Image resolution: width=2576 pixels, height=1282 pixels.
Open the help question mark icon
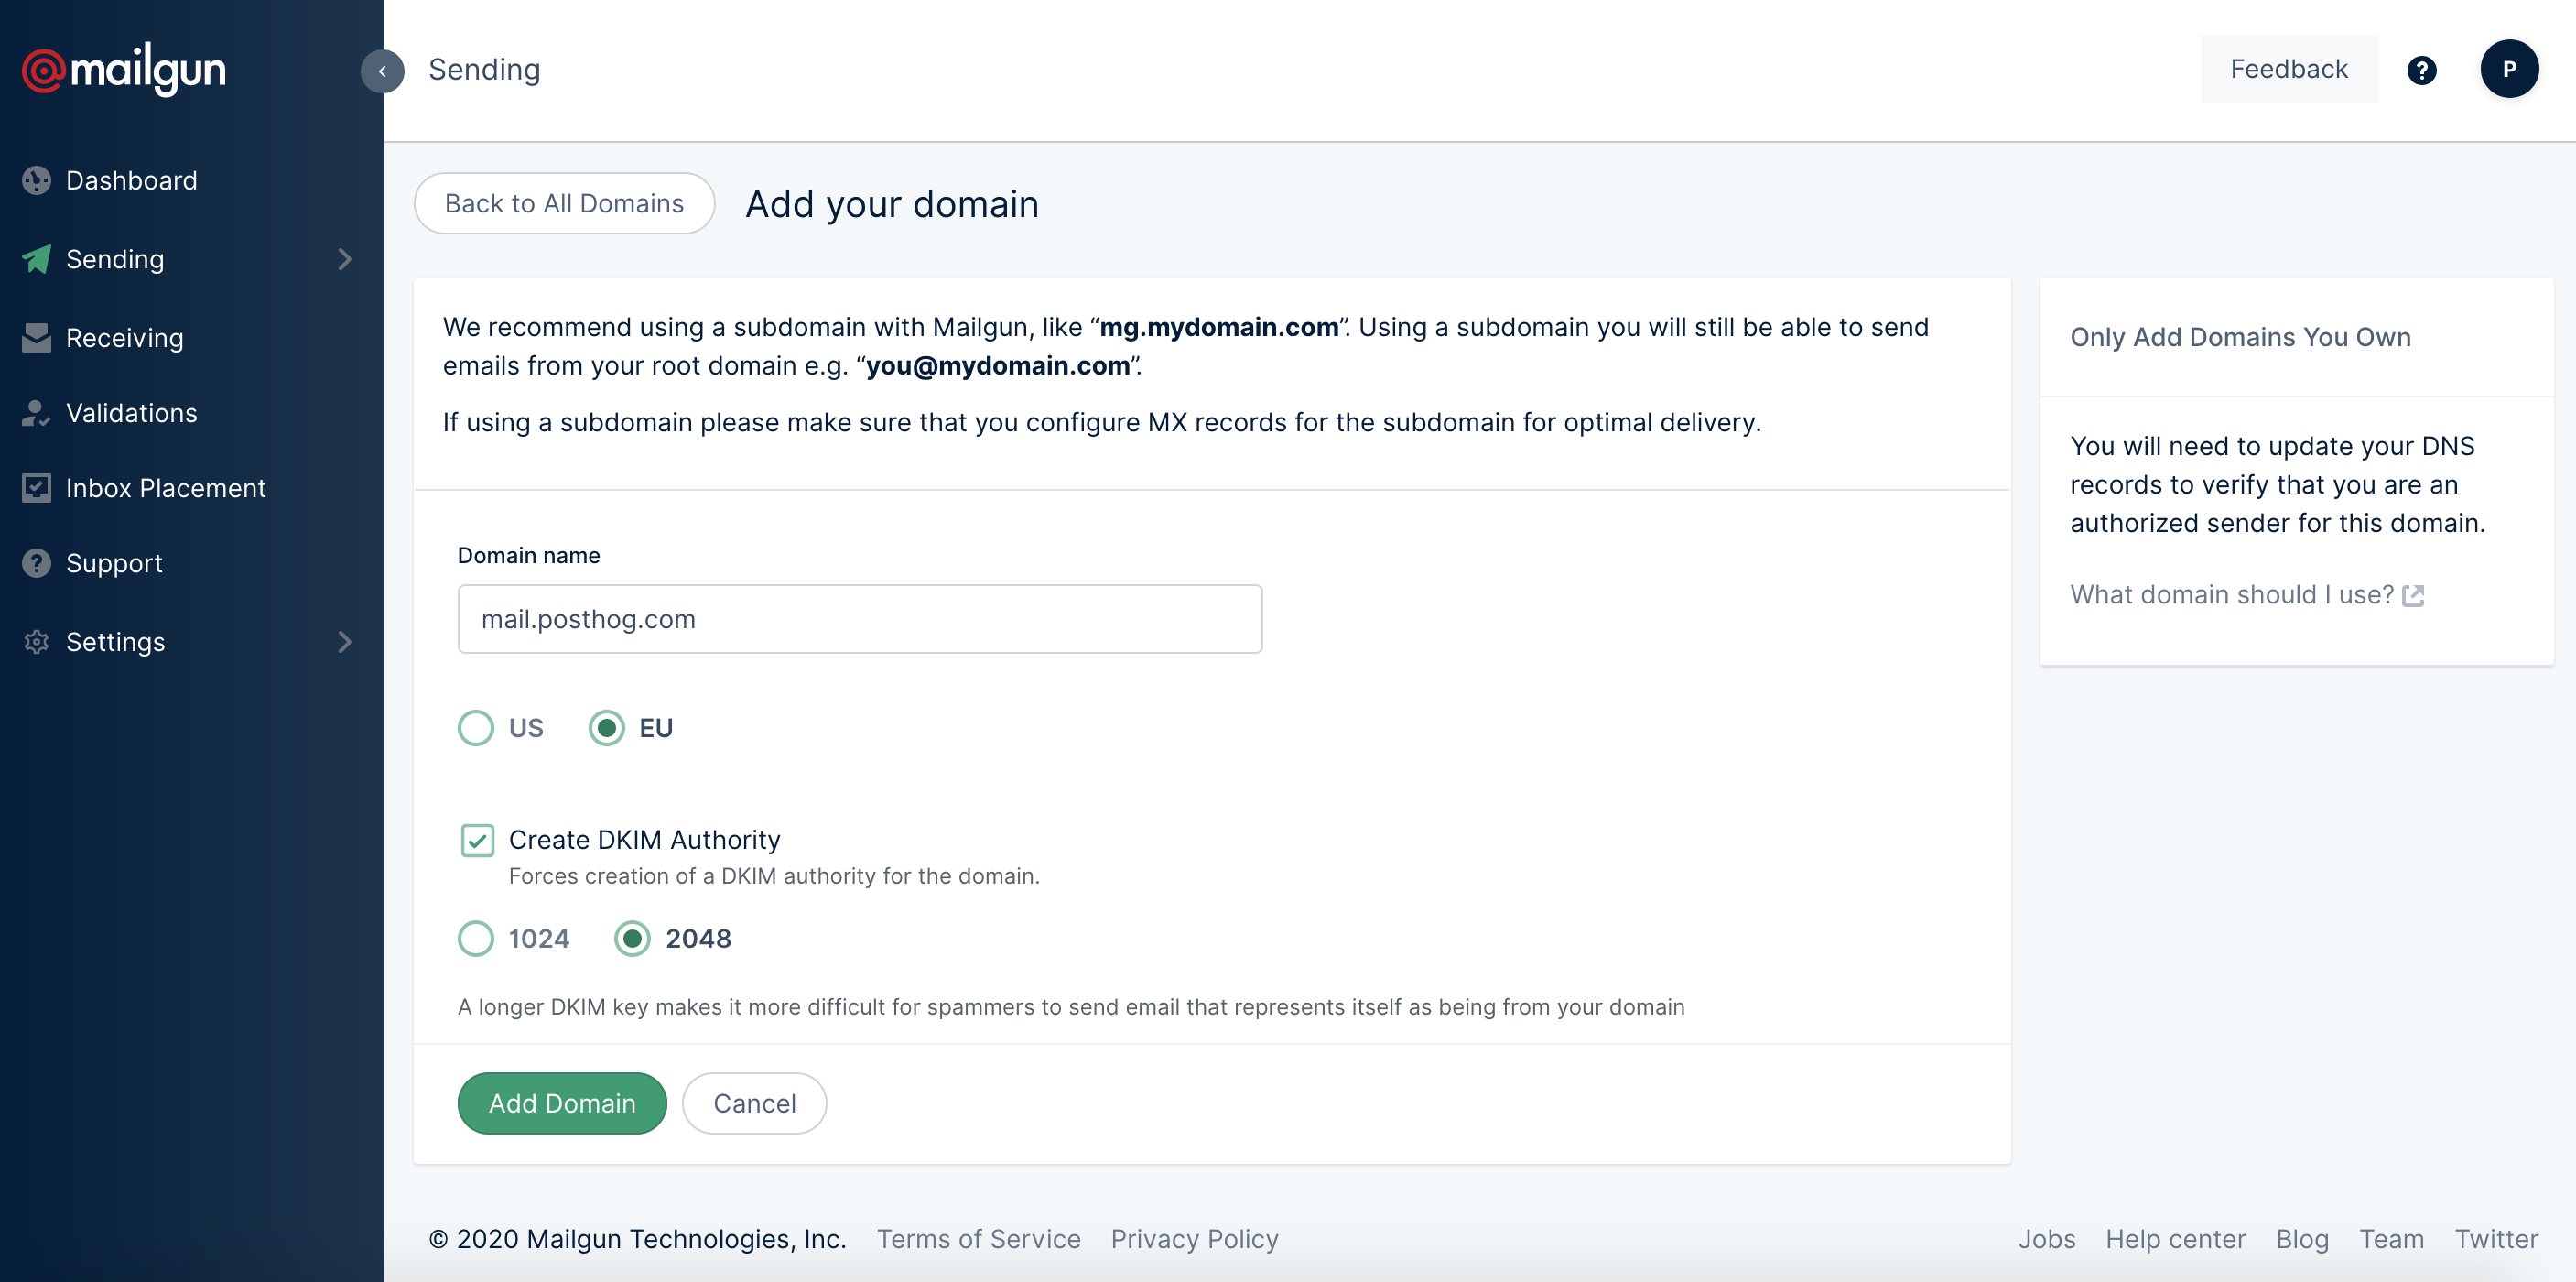pos(2421,70)
